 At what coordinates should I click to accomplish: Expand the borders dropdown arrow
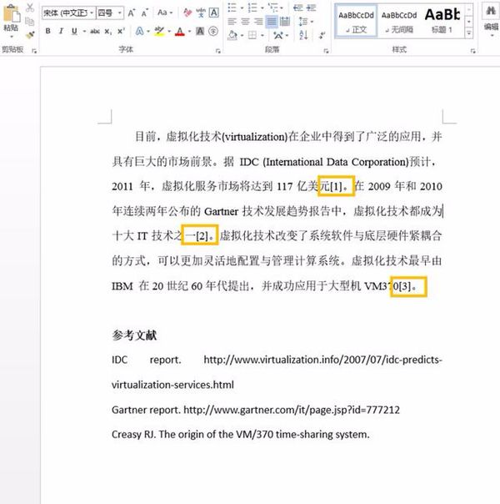[262, 35]
